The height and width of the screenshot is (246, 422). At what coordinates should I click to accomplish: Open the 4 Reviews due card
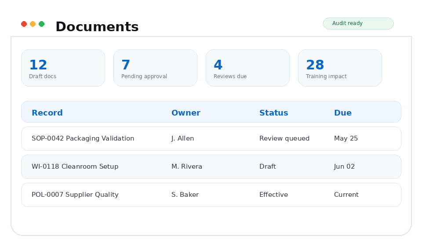coord(247,68)
